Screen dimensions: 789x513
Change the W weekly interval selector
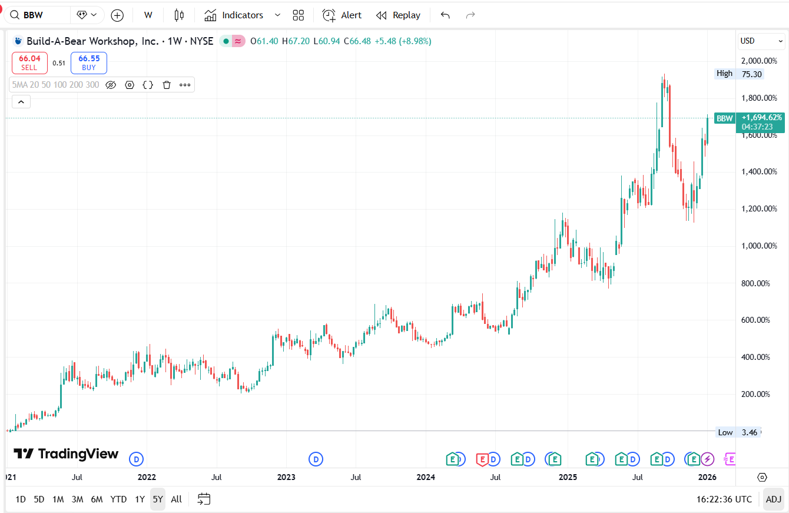pos(148,15)
